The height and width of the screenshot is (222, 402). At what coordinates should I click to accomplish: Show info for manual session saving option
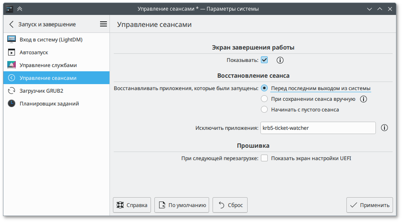click(363, 99)
